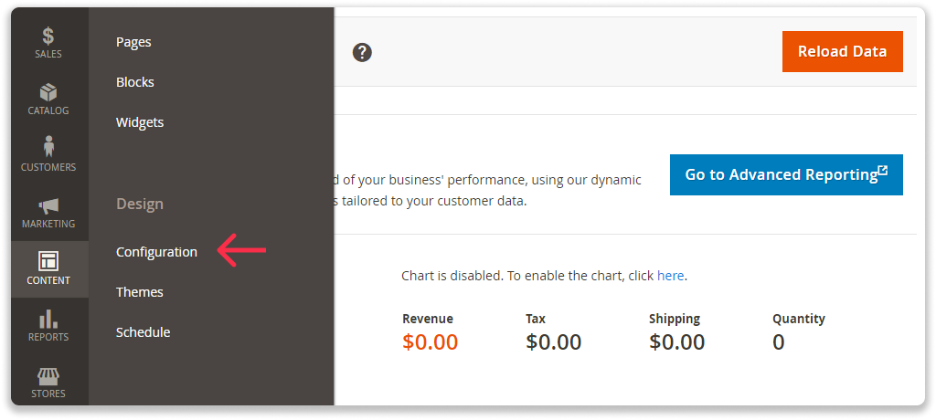The image size is (936, 420).
Task: Click the question mark help icon
Action: point(362,52)
